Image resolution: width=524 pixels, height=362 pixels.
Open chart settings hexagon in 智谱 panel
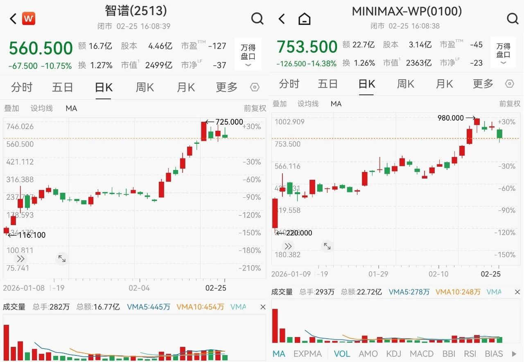pyautogui.click(x=255, y=87)
